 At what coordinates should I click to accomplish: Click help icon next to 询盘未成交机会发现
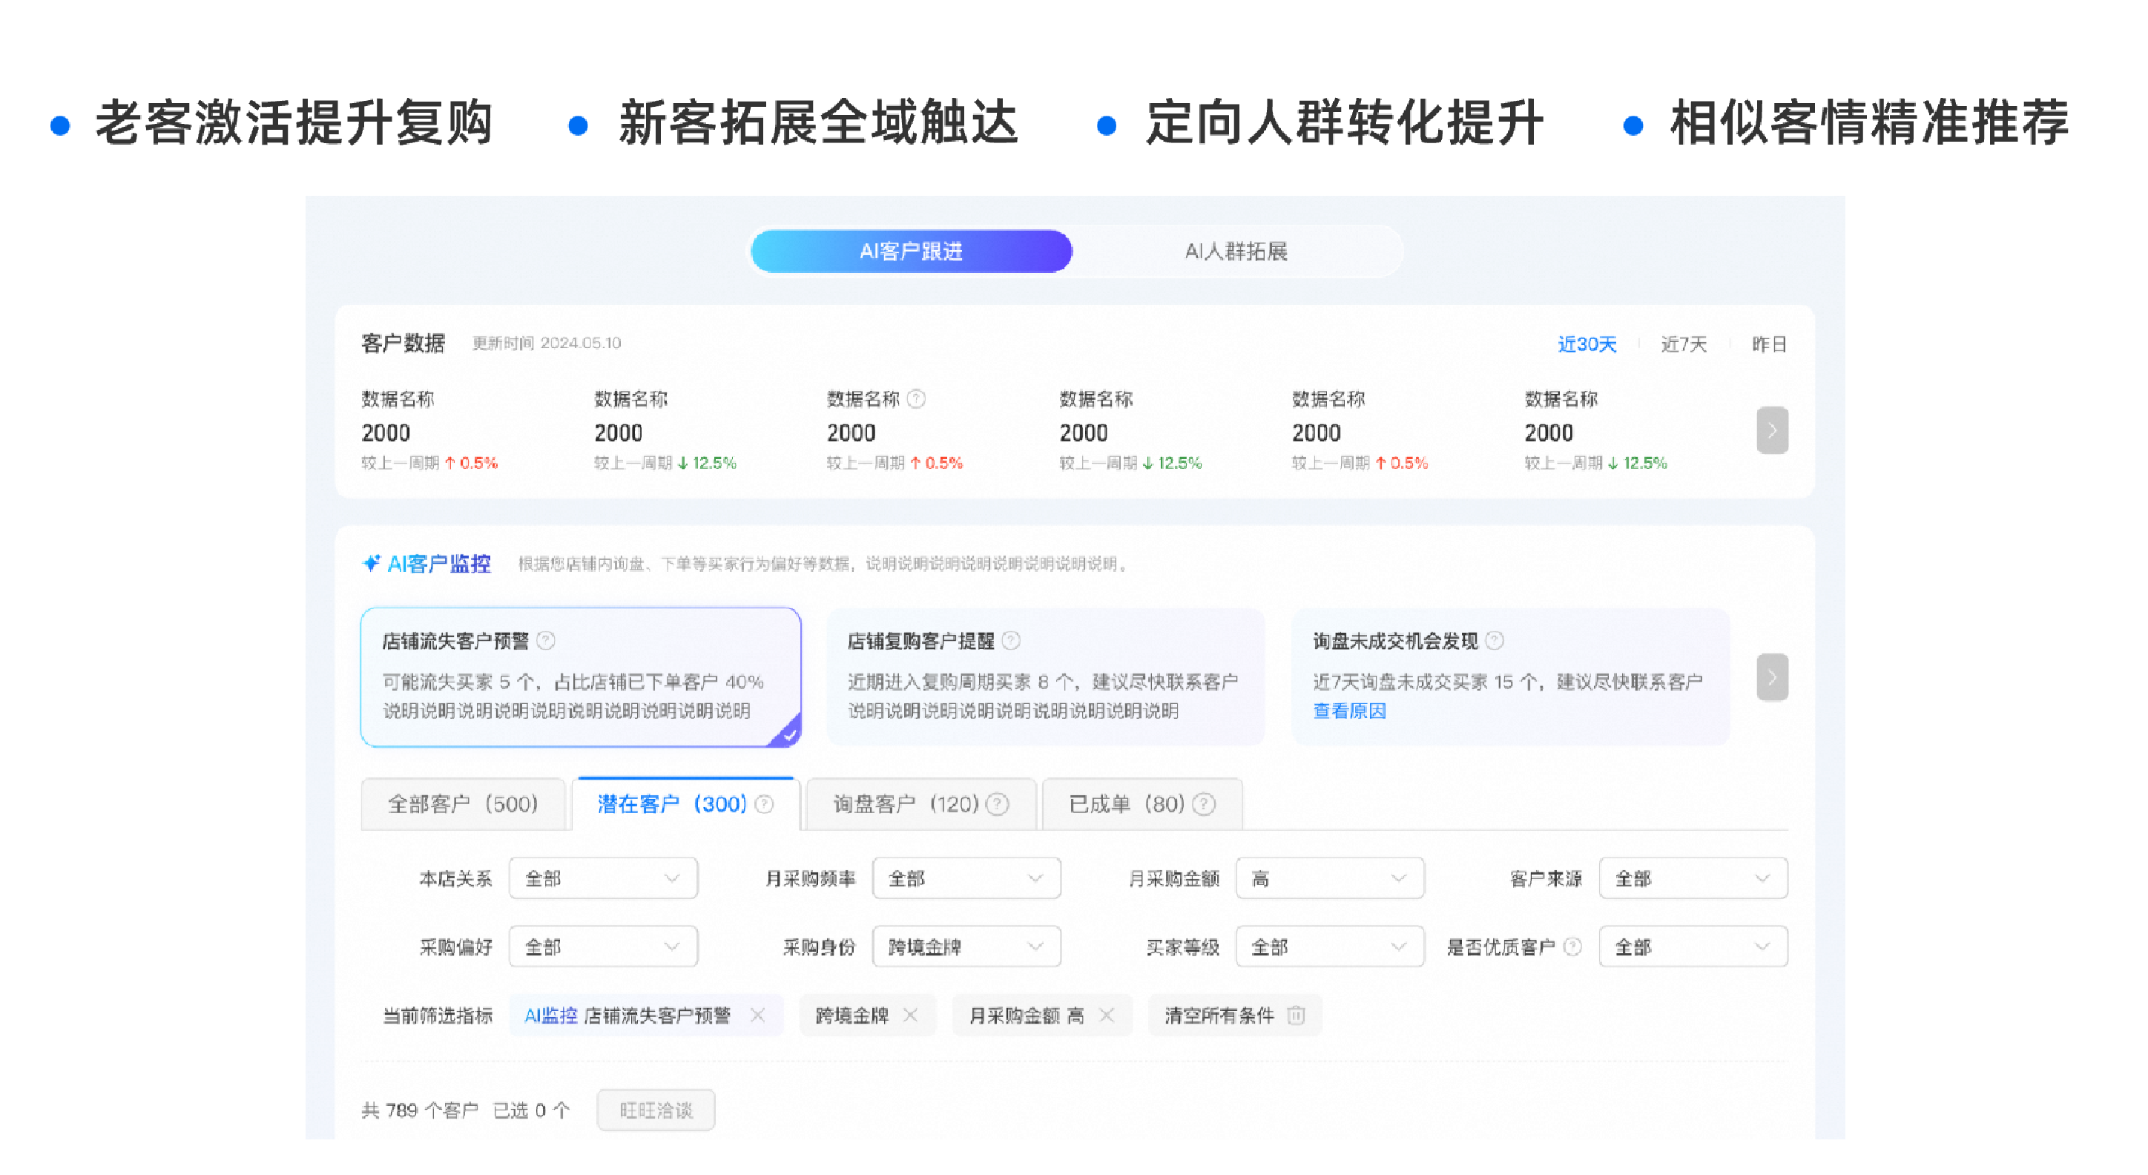click(x=1495, y=640)
